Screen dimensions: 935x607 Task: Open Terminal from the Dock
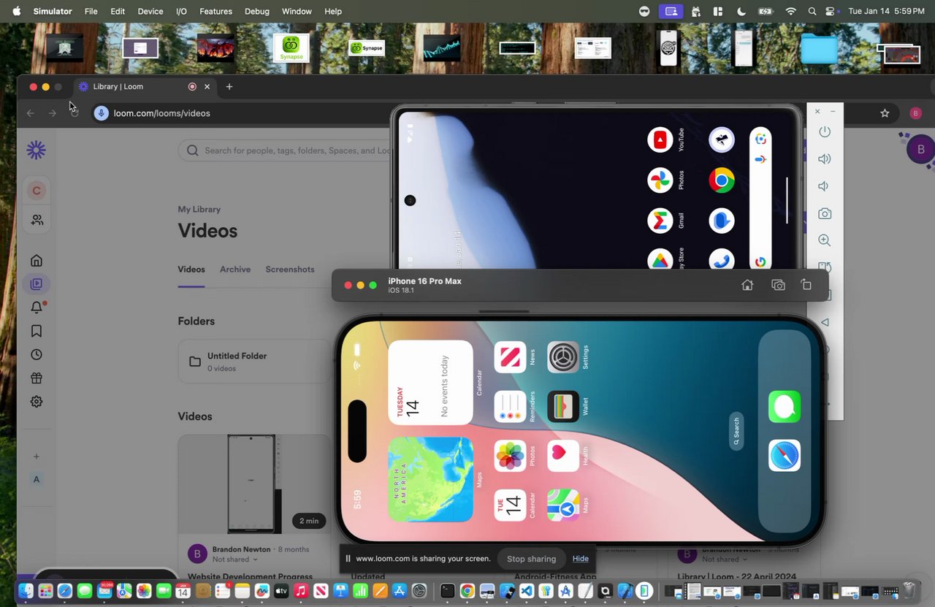[448, 591]
